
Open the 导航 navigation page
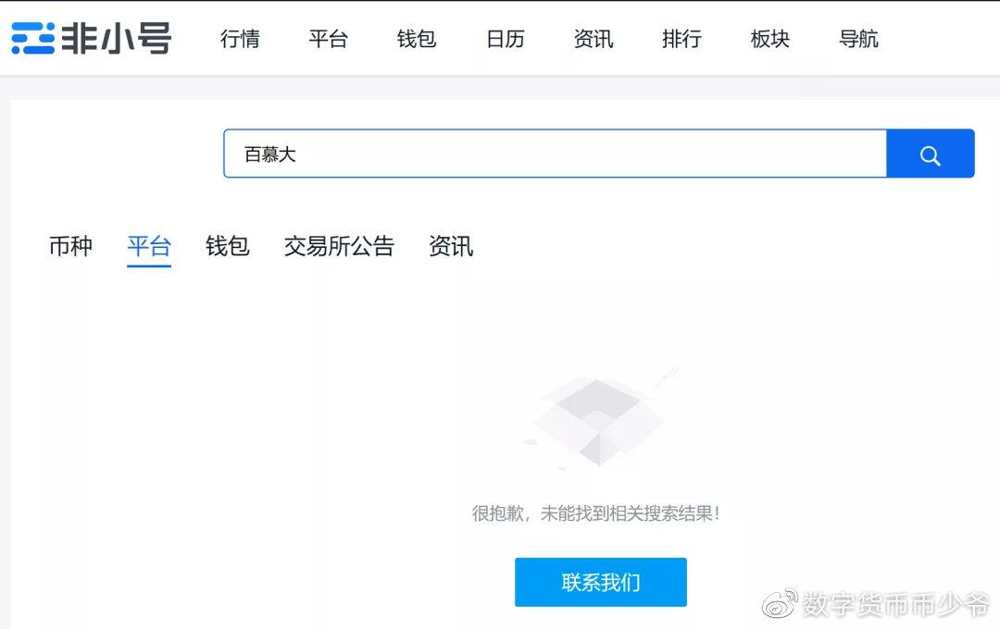coord(857,39)
